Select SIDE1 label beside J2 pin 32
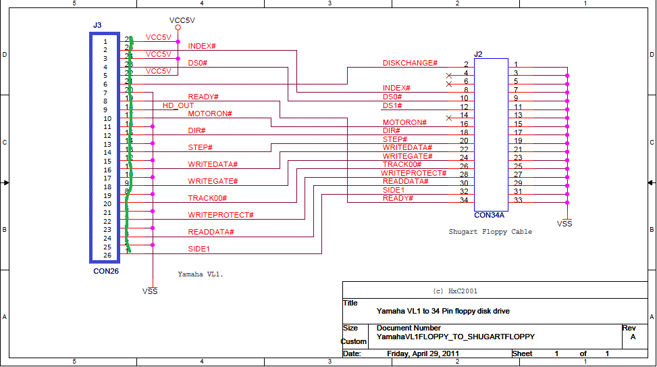 pyautogui.click(x=394, y=190)
